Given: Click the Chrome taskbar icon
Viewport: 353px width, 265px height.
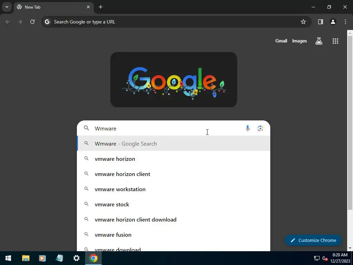Looking at the screenshot, I should (93, 258).
